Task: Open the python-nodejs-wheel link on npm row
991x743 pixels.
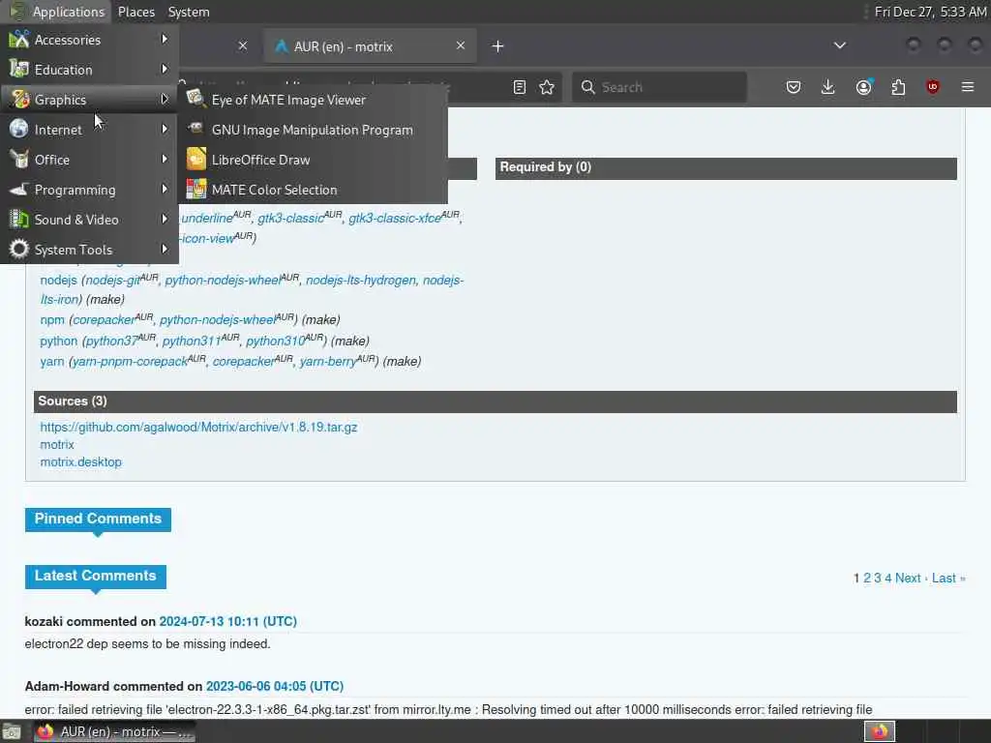Action: click(x=218, y=319)
